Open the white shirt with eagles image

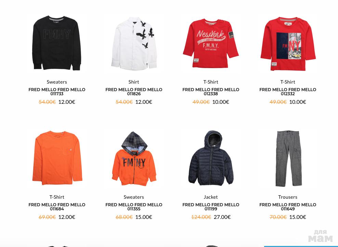coord(134,43)
